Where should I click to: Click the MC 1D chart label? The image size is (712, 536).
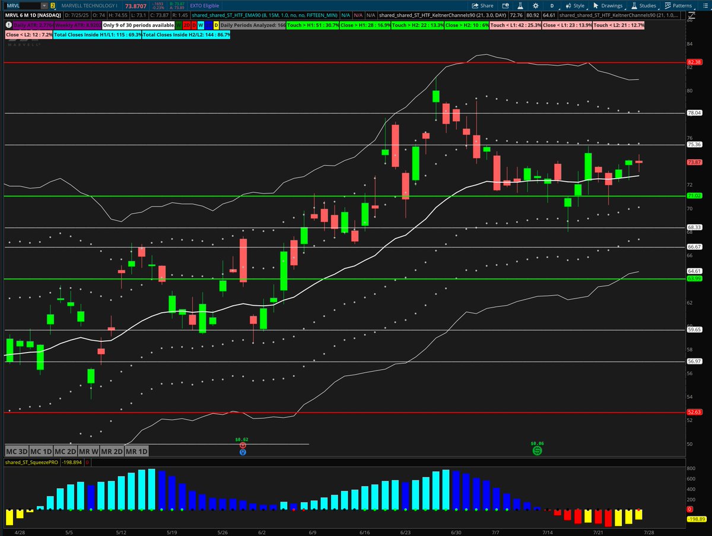coord(40,451)
